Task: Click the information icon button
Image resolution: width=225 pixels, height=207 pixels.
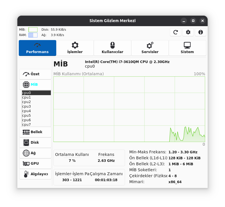Action: click(201, 32)
